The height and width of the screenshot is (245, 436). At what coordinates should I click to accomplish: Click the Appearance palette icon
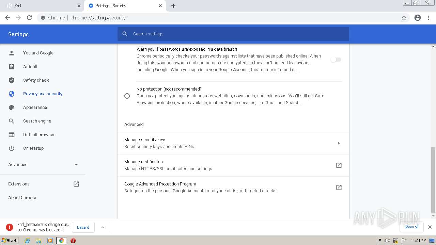click(12, 107)
